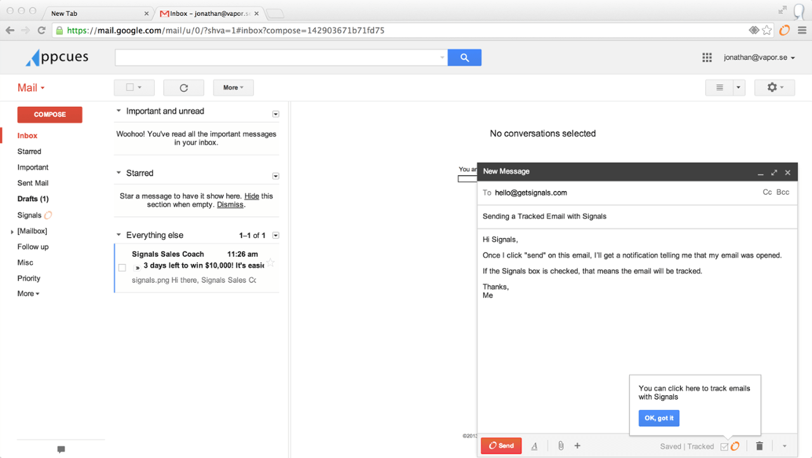Open Important and unread section options menu

pos(275,114)
